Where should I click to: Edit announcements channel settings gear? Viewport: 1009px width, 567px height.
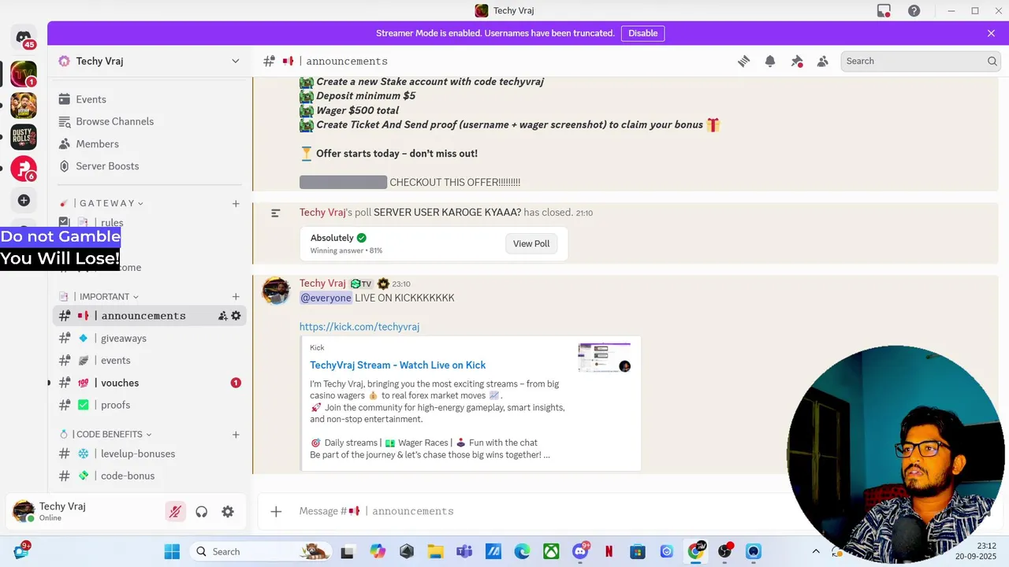[236, 316]
